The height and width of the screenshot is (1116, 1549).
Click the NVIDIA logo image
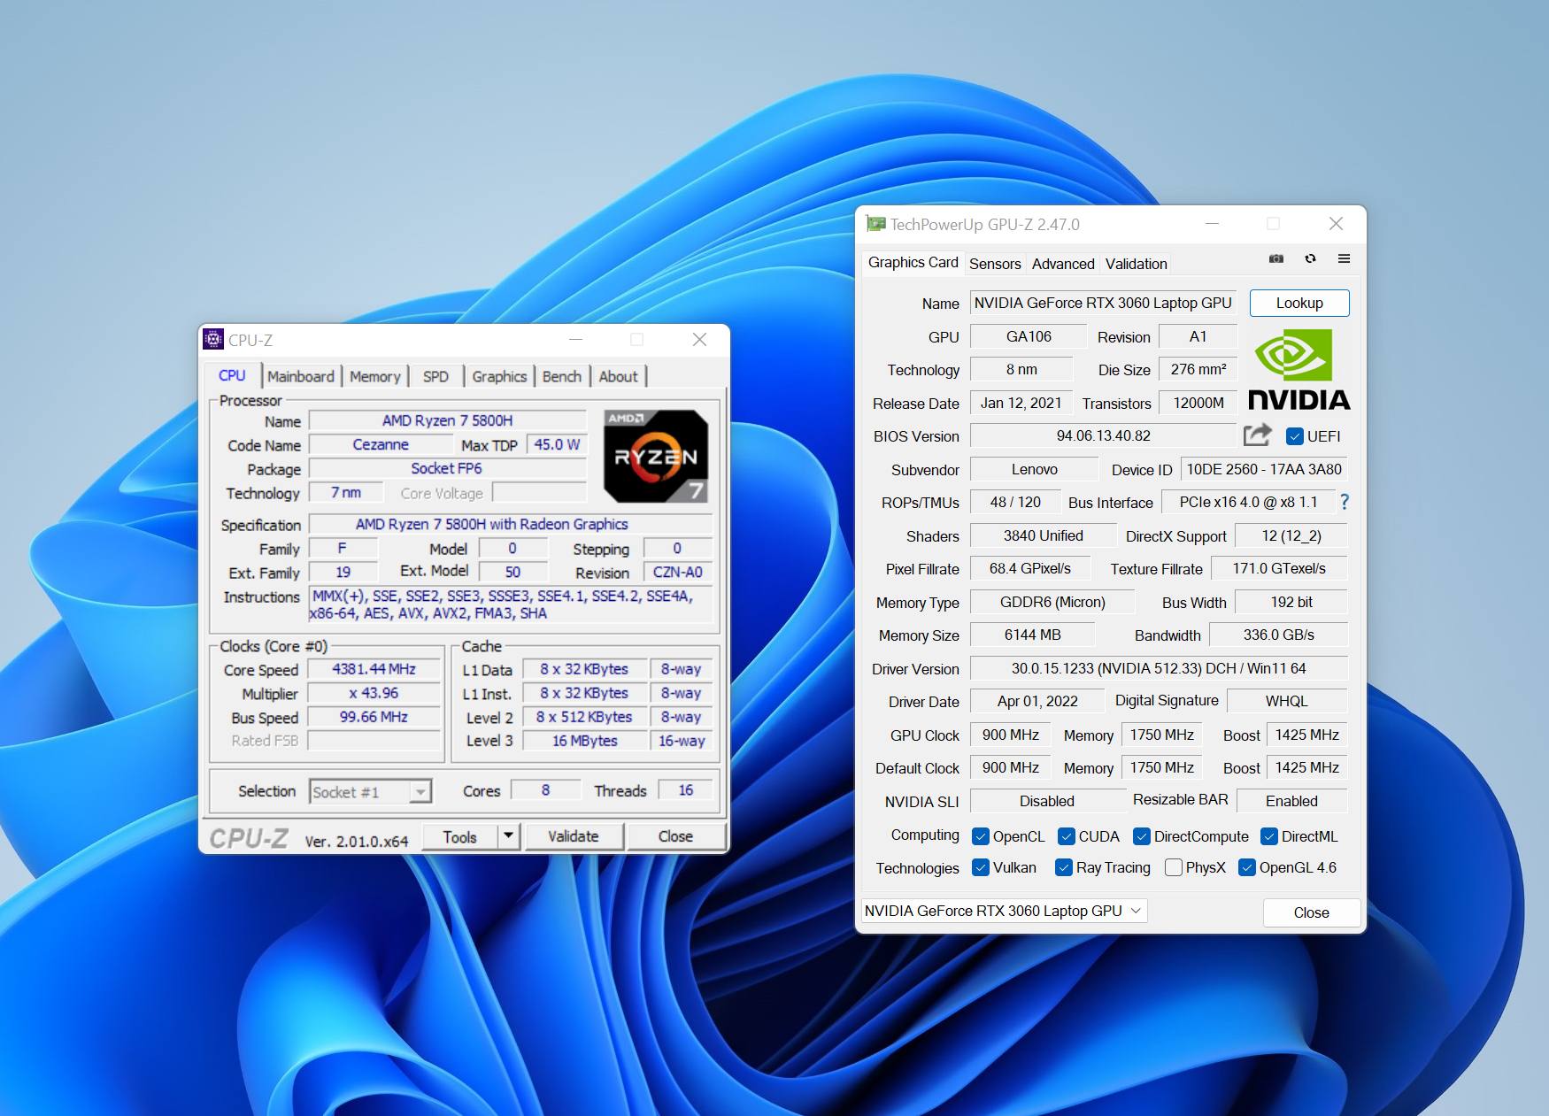tap(1299, 369)
